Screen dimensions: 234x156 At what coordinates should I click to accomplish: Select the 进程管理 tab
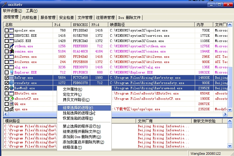(11, 17)
